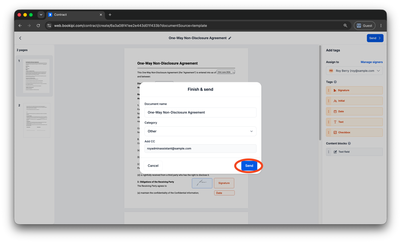Click the top-right Send button
Screen dimensions: 401x243
(x=375, y=38)
